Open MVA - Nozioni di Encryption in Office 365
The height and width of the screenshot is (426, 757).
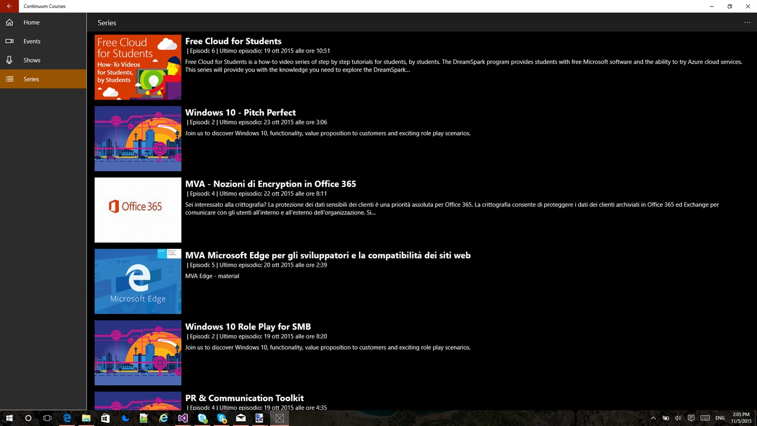(271, 184)
